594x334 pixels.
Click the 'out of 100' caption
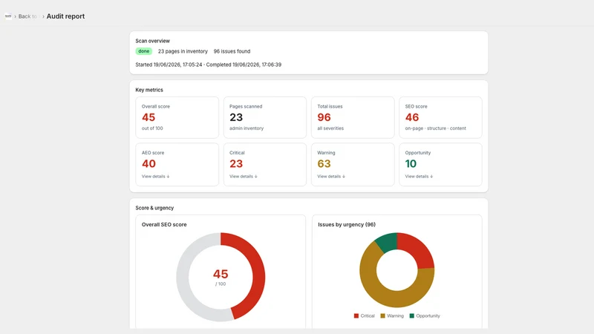click(x=152, y=128)
